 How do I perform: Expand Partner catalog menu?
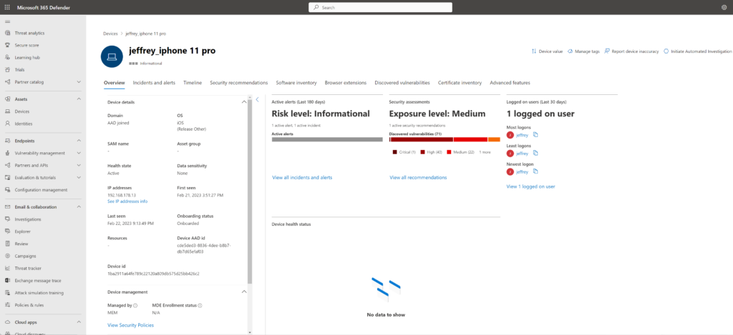79,81
